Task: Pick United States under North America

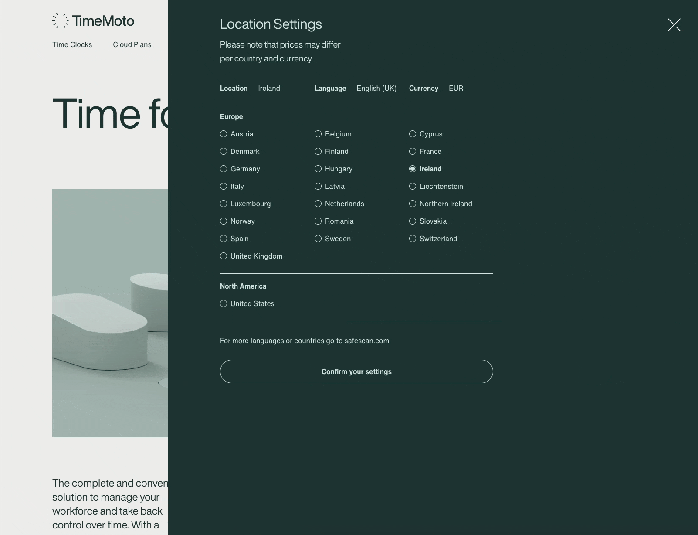Action: coord(224,304)
